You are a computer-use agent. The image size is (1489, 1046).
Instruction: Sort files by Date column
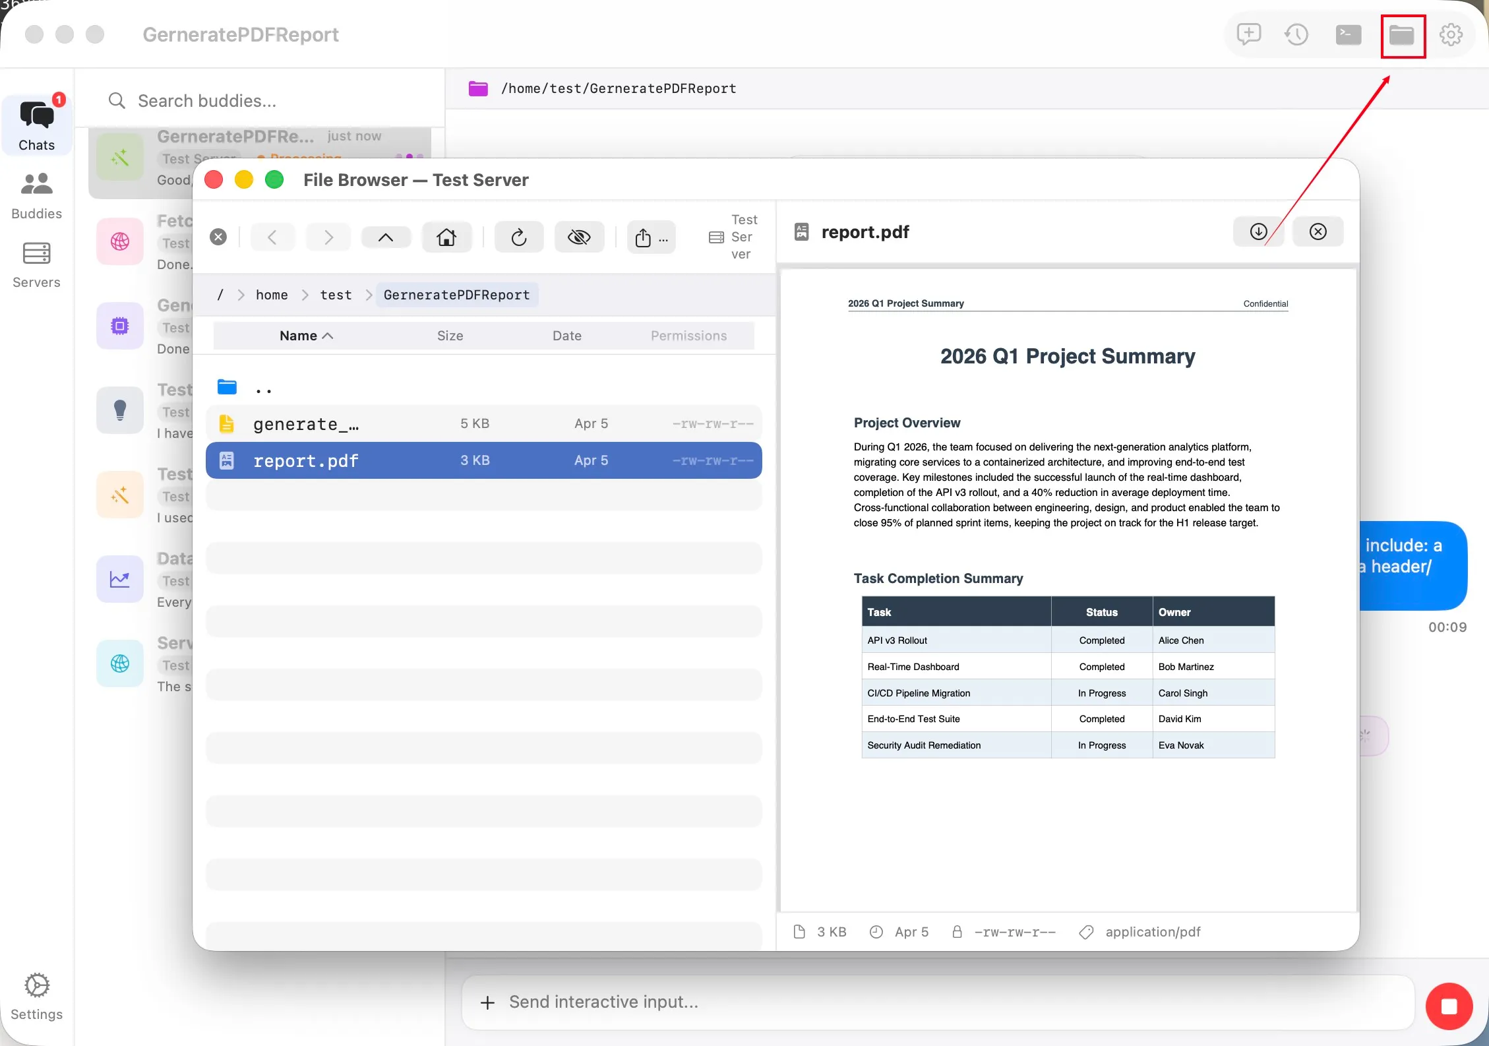(567, 336)
